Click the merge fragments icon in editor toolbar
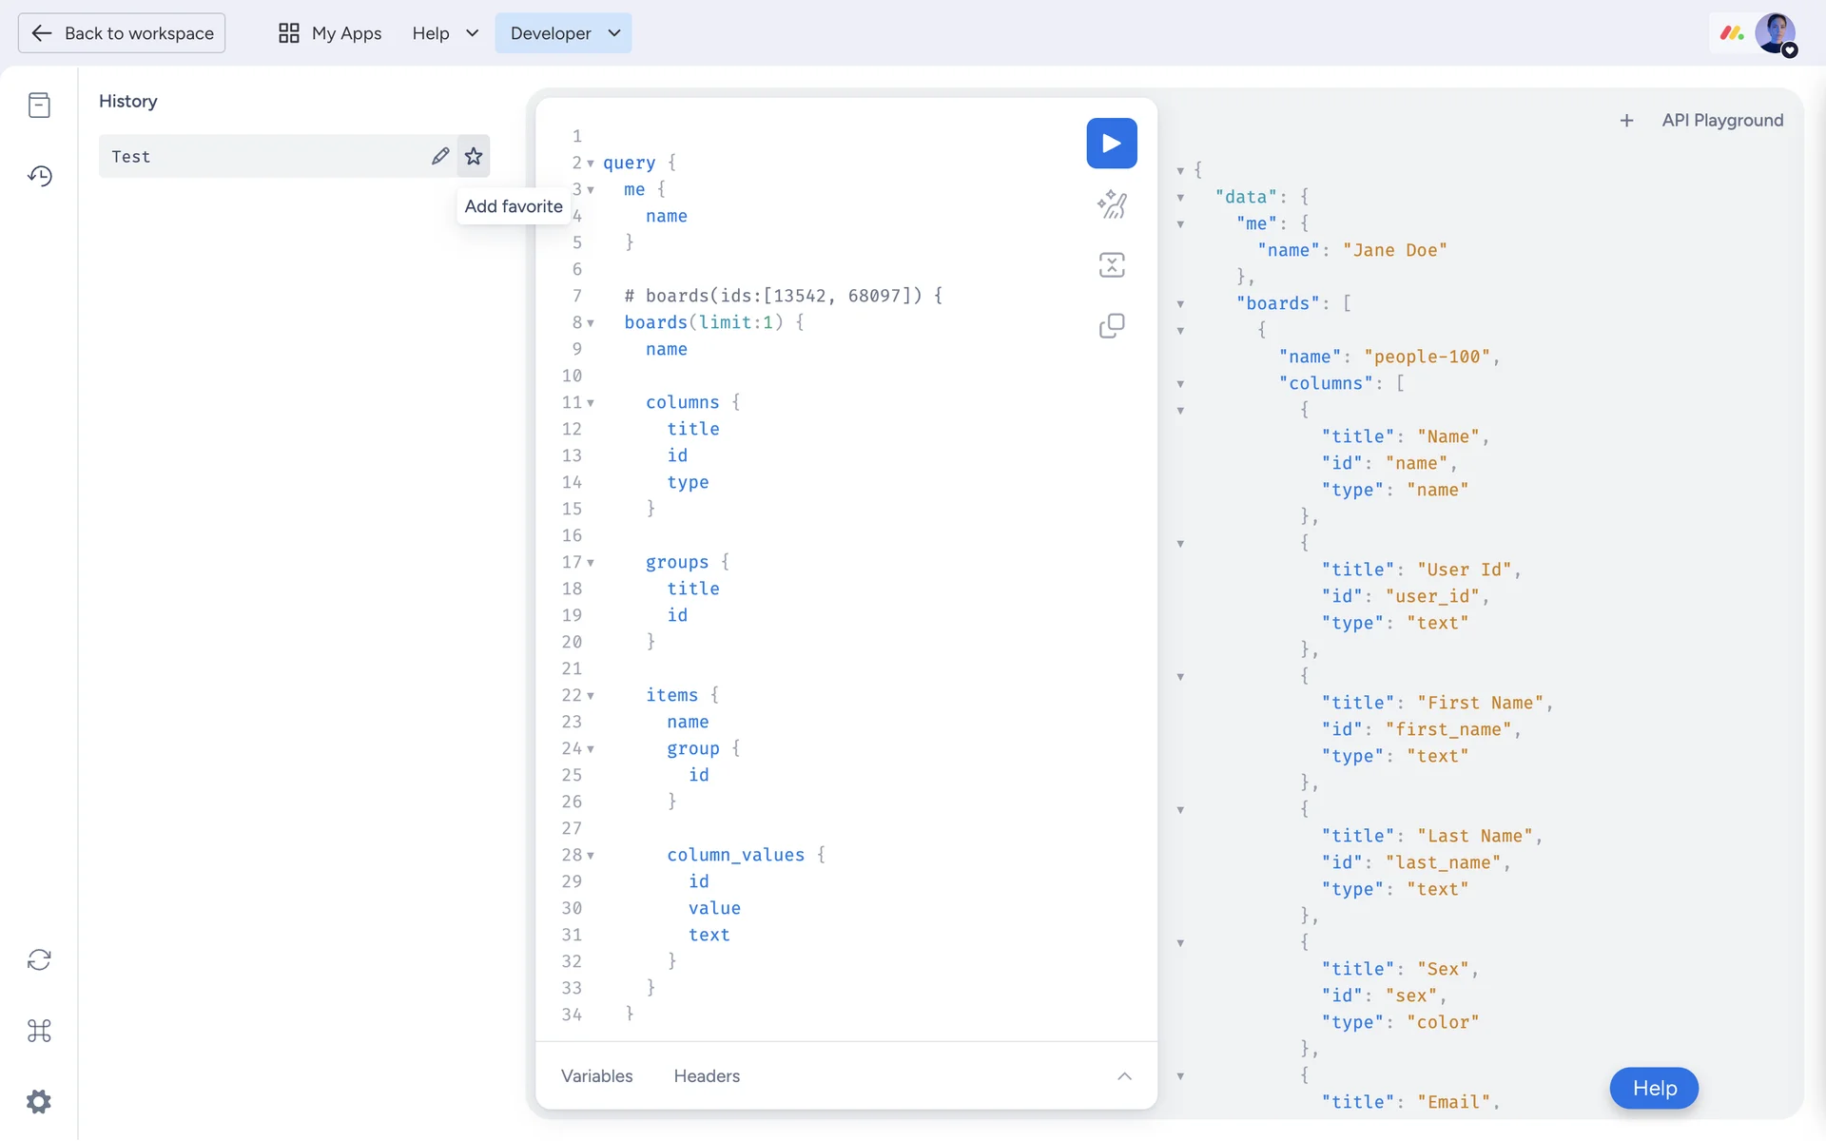This screenshot has height=1141, width=1826. pos(1111,264)
